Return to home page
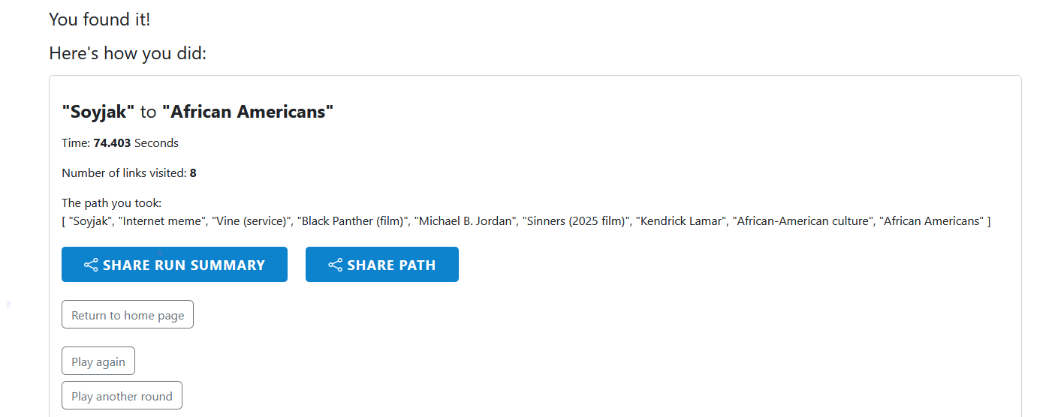This screenshot has height=417, width=1049. pyautogui.click(x=128, y=315)
